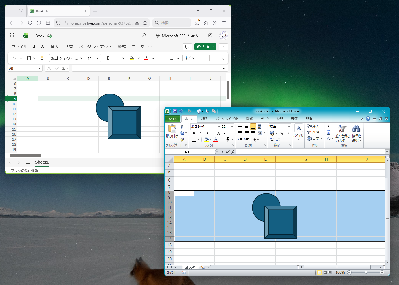The height and width of the screenshot is (285, 399).
Task: Click the Microsoft 365 を購入 link
Action: coord(177,36)
